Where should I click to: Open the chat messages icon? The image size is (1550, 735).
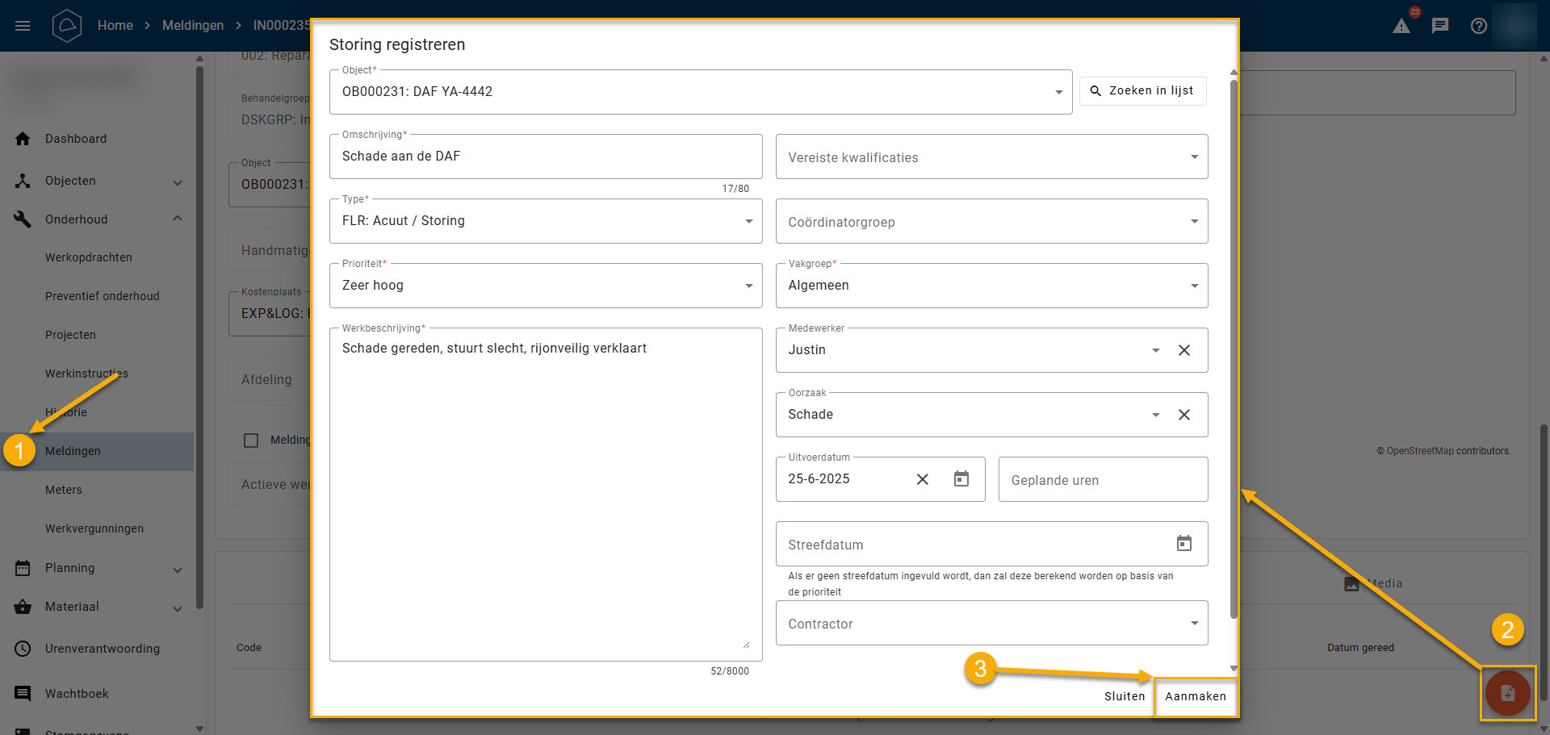coord(1440,26)
